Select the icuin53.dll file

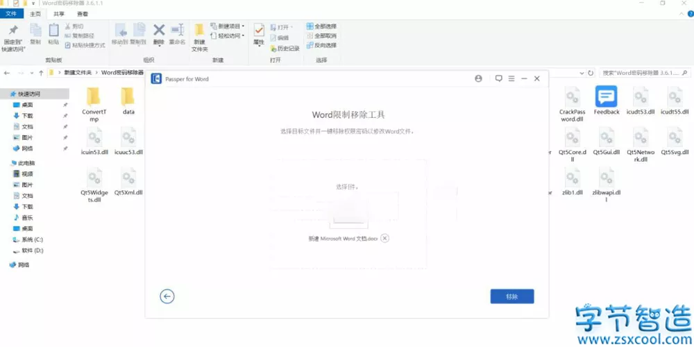point(94,142)
